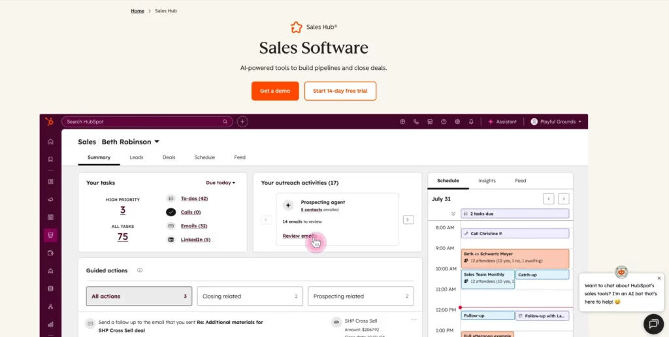Viewport: 669px width, 337px height.
Task: Show previous outreach activity card
Action: (266, 219)
